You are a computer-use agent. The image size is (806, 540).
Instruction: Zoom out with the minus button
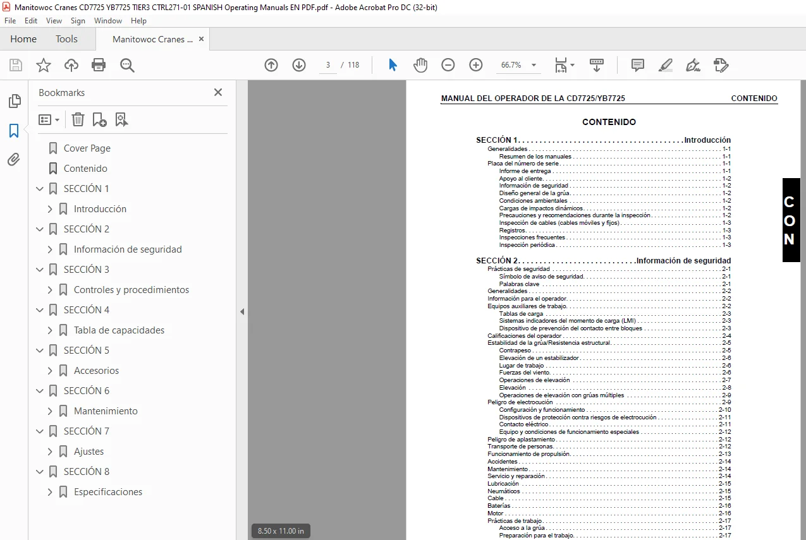448,65
